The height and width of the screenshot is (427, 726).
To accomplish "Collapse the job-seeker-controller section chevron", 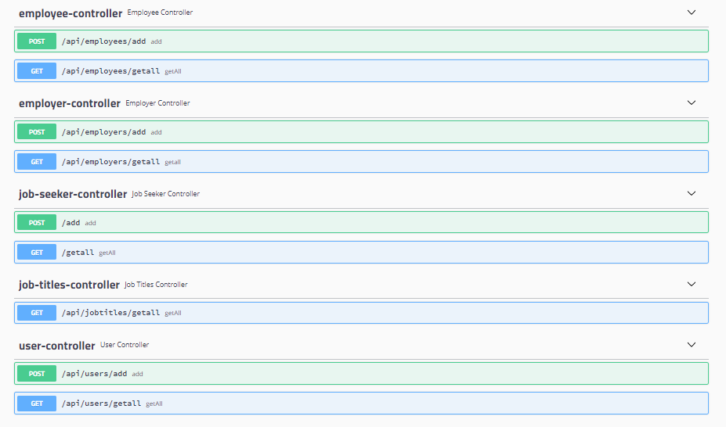I will [x=692, y=193].
